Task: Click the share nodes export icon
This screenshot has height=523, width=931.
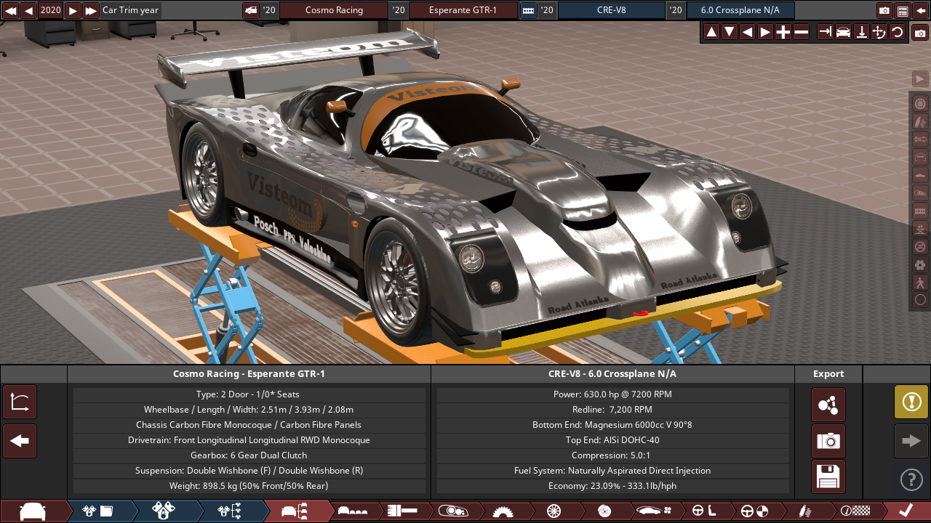Action: (828, 405)
